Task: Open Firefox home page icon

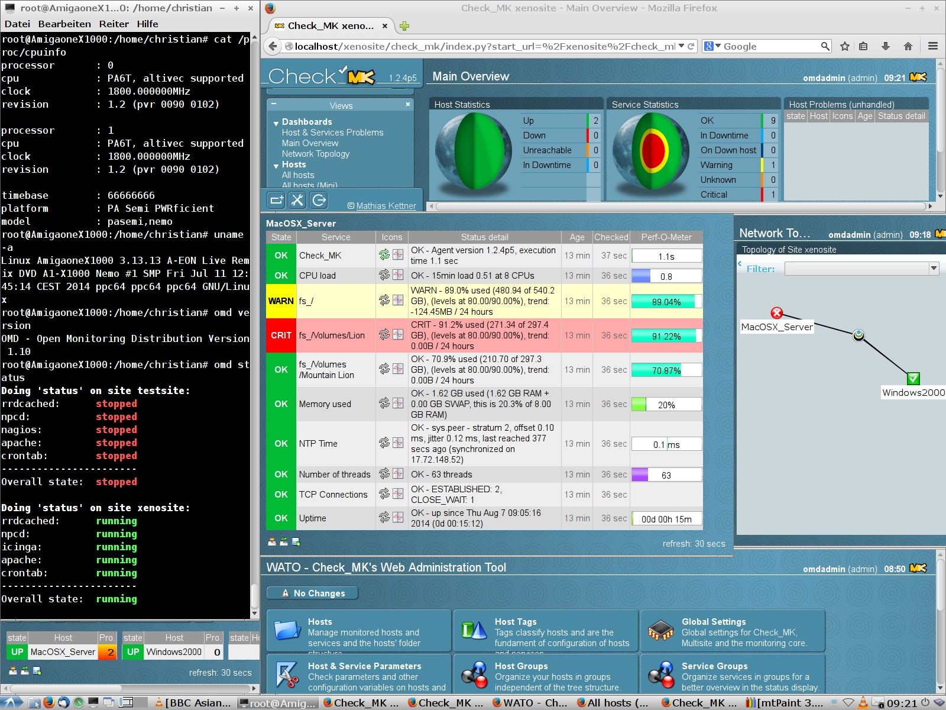Action: (x=908, y=46)
